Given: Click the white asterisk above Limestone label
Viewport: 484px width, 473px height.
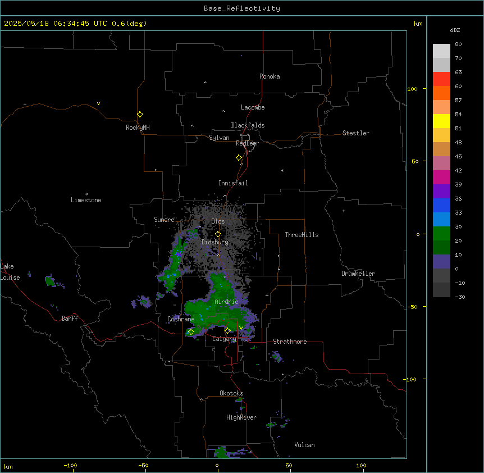Looking at the screenshot, I should 86,194.
